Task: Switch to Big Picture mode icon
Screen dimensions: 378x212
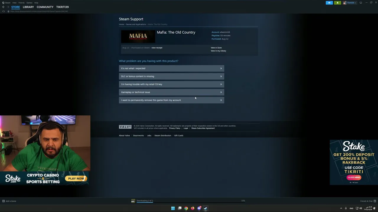Action: pyautogui.click(x=361, y=3)
